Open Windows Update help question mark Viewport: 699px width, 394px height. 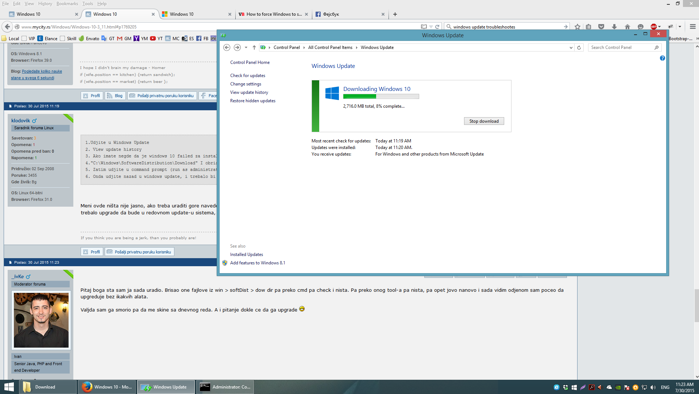[x=663, y=58]
